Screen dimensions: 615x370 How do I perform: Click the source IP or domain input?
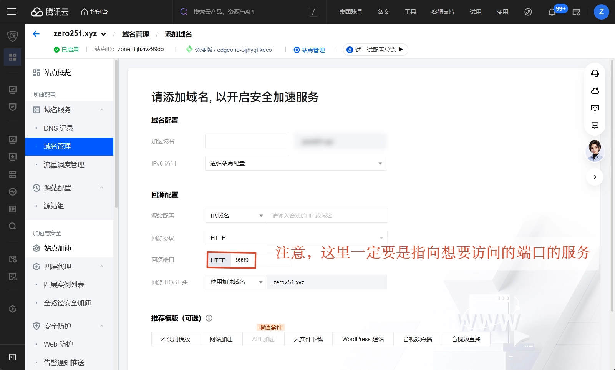click(327, 216)
